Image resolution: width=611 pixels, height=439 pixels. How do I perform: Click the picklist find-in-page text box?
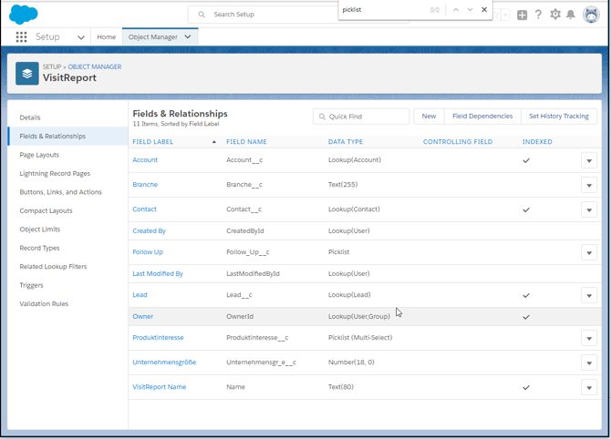pyautogui.click(x=384, y=10)
